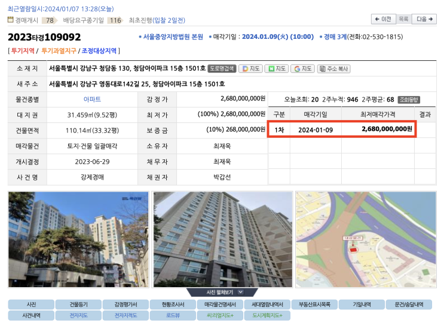Viewport: 444px width, 326px height.
Task: Open the 로드뷰 road view button
Action: click(173, 315)
